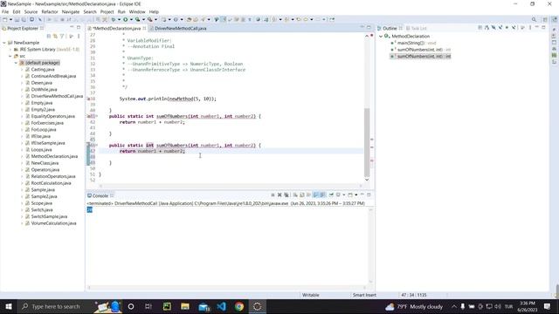Click Sort icon in Outline toolbar
Viewport: 559px width, 314px height.
tap(487, 28)
